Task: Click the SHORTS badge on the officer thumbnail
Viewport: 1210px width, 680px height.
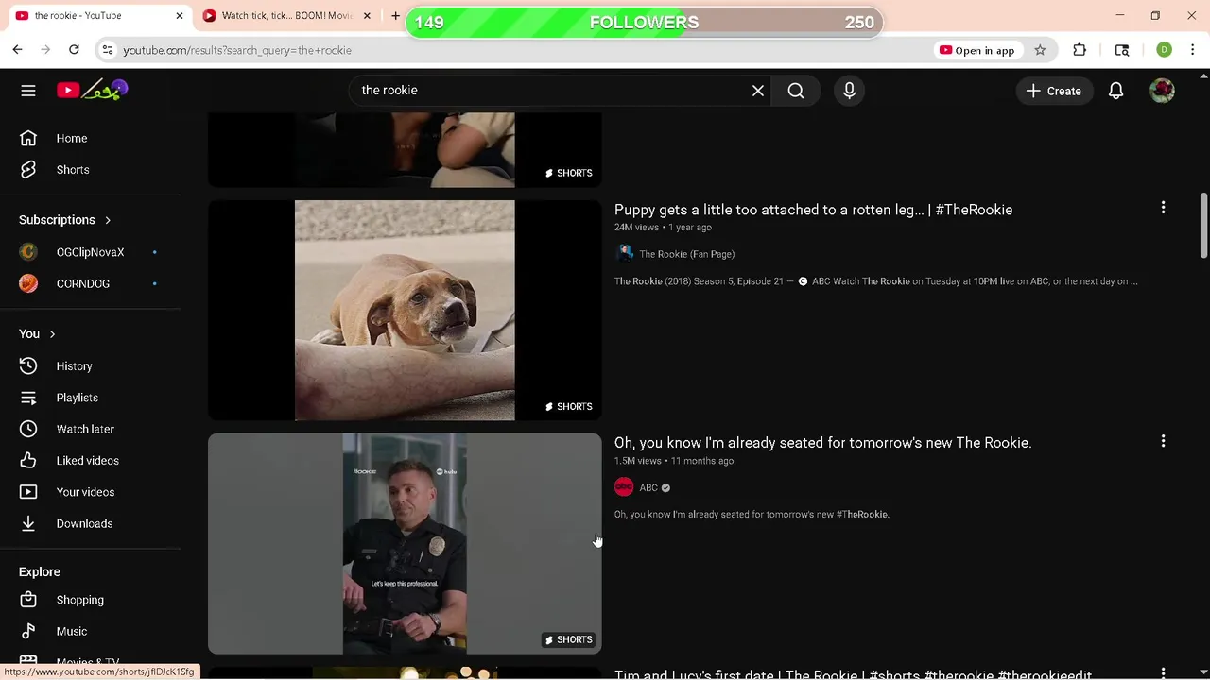Action: tap(569, 640)
